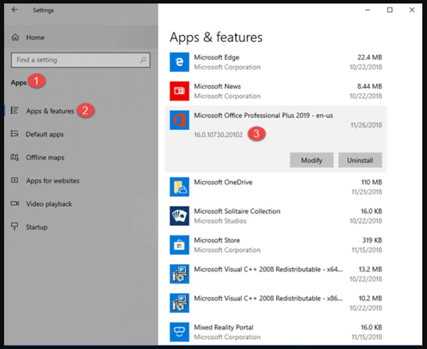This screenshot has height=349, width=427.
Task: Select Microsoft Store entry
Action: (x=276, y=245)
